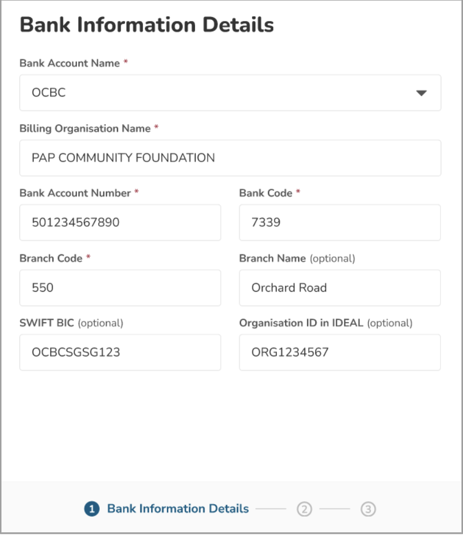Image resolution: width=463 pixels, height=535 pixels.
Task: Click the Billing Organisation Name input field
Action: [x=230, y=158]
